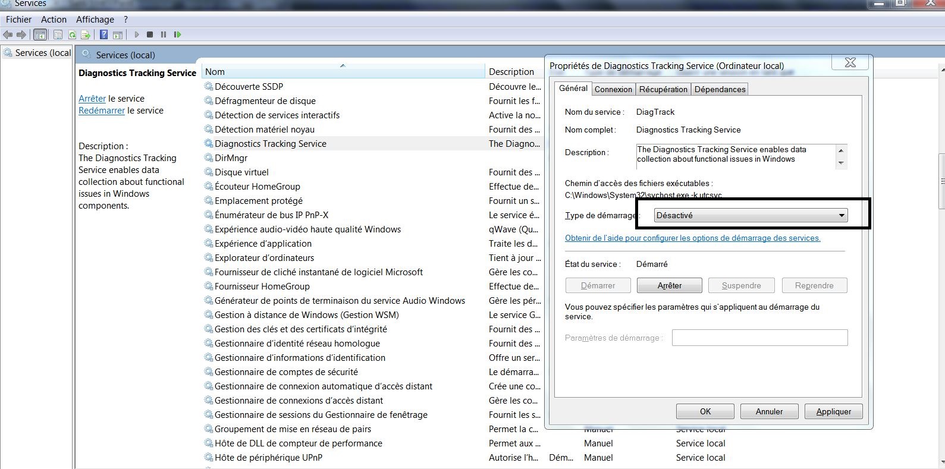
Task: Click the DiagTrack service name text in dialog
Action: (x=655, y=112)
